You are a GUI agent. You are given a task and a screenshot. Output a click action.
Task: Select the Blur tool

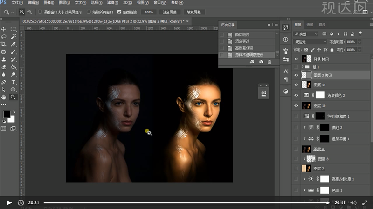[4, 74]
